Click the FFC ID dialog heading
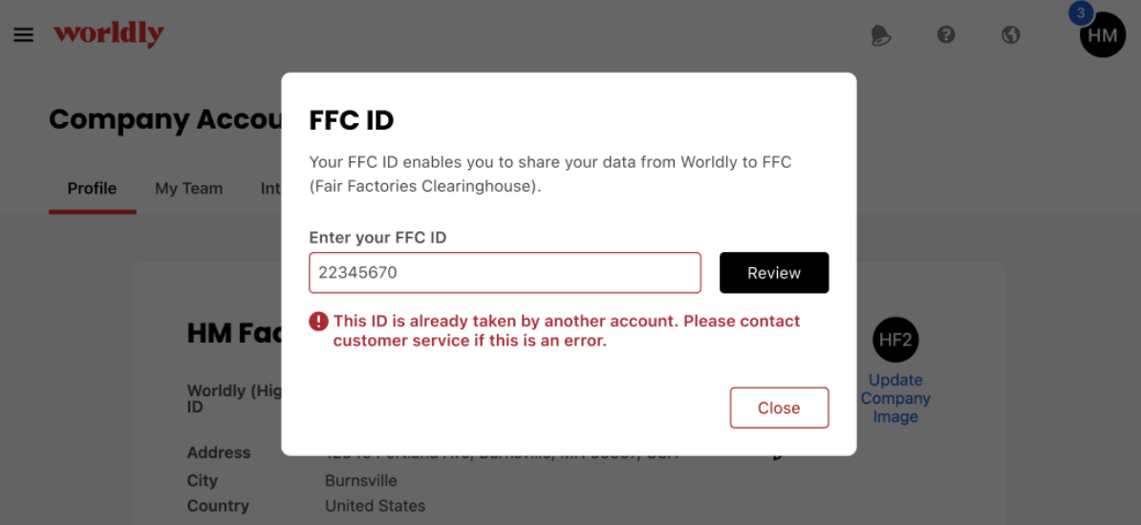 352,120
